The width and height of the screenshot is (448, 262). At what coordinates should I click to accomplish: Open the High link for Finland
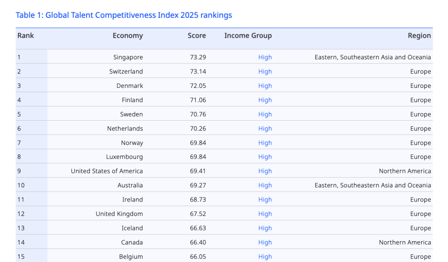[265, 100]
